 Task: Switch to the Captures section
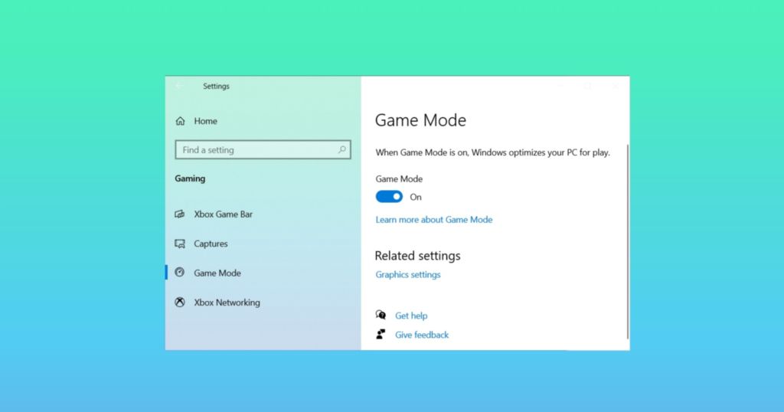[211, 244]
